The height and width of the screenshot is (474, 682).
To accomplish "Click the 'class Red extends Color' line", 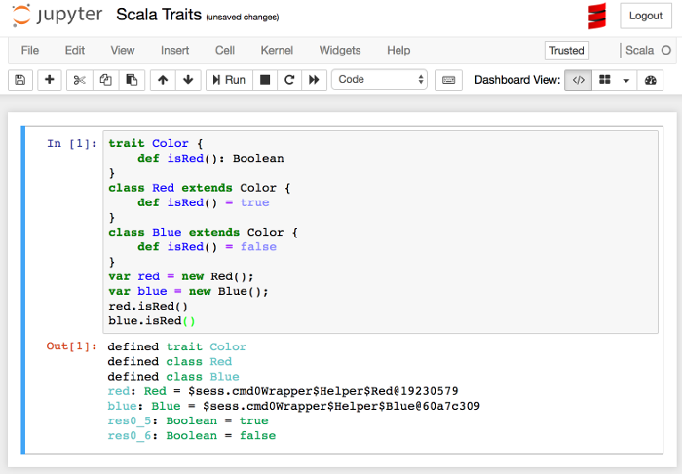I will point(200,188).
